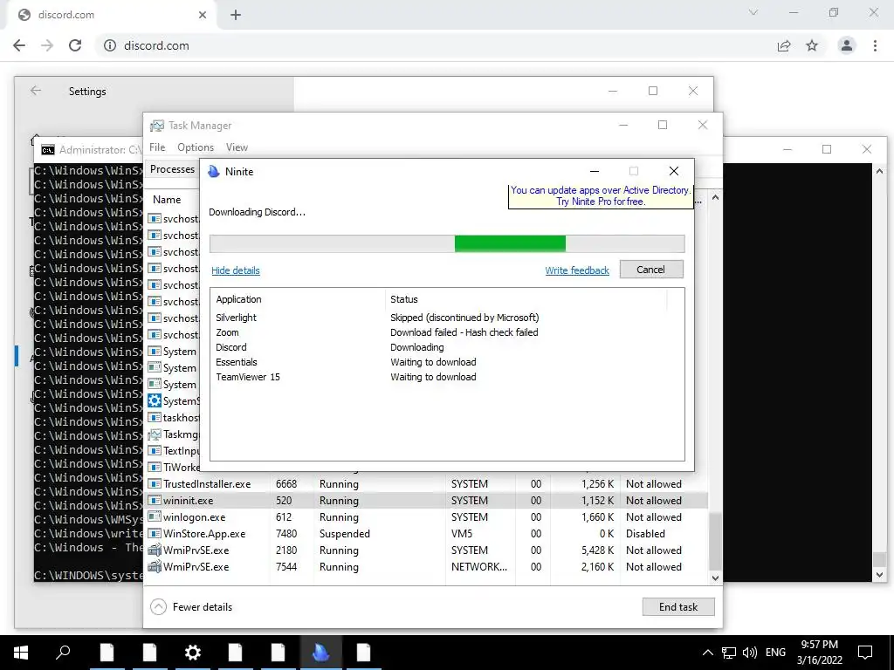
Task: Close the discord.com tab
Action: pyautogui.click(x=203, y=15)
